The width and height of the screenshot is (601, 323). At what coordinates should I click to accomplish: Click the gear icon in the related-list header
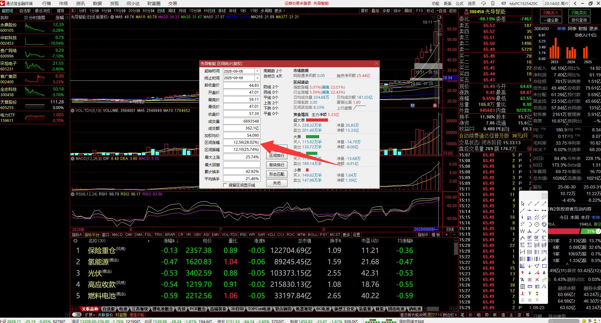(x=75, y=241)
